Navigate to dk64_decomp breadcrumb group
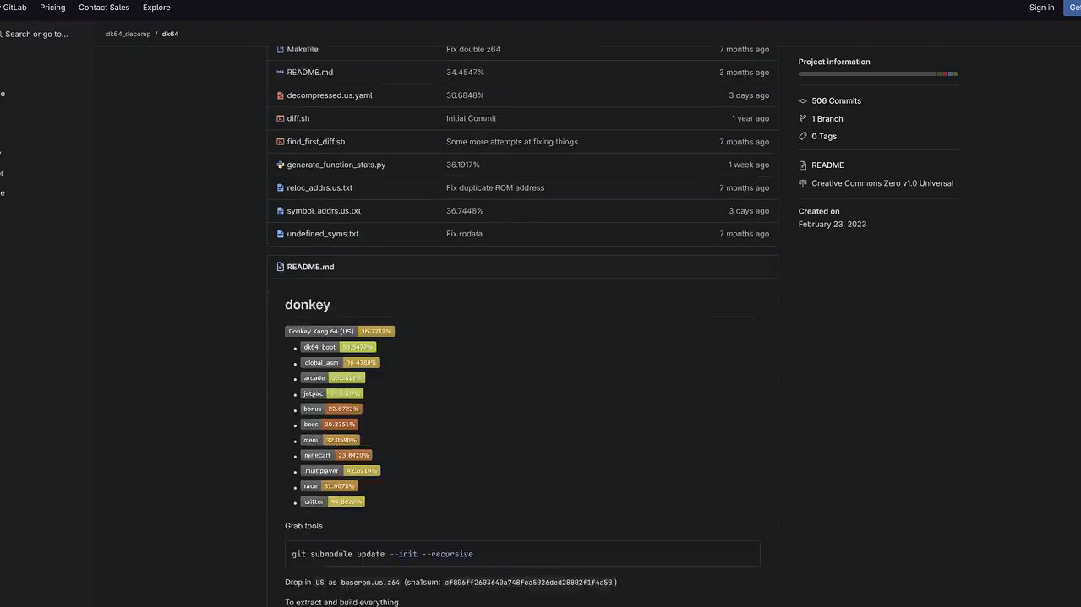 (128, 34)
